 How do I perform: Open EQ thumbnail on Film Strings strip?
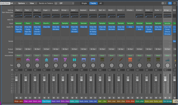point(167,16)
